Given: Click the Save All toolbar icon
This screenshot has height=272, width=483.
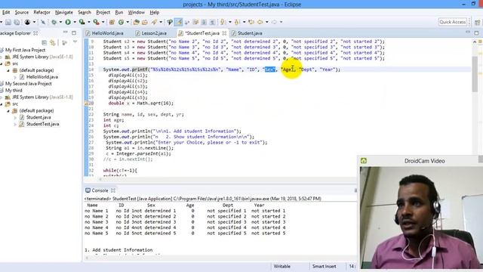Looking at the screenshot, I should (x=17, y=22).
